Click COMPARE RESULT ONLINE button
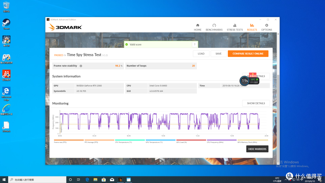This screenshot has height=183, width=325. point(248,54)
